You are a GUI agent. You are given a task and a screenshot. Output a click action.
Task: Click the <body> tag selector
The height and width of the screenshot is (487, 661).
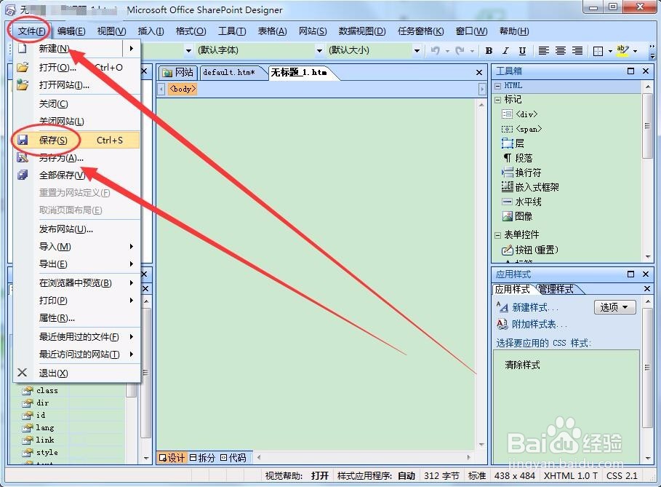click(x=183, y=89)
